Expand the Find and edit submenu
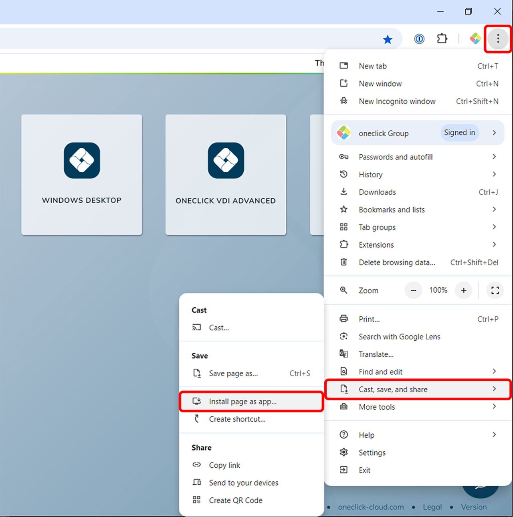The width and height of the screenshot is (513, 517). click(380, 372)
